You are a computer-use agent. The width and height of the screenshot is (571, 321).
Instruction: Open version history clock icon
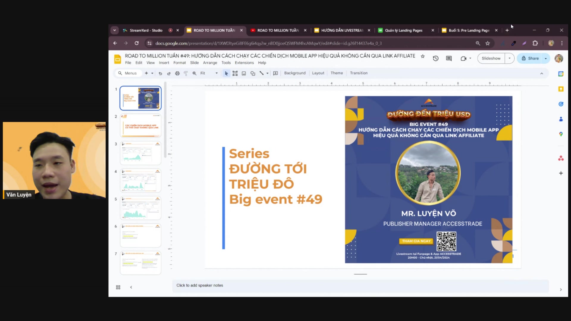[436, 59]
